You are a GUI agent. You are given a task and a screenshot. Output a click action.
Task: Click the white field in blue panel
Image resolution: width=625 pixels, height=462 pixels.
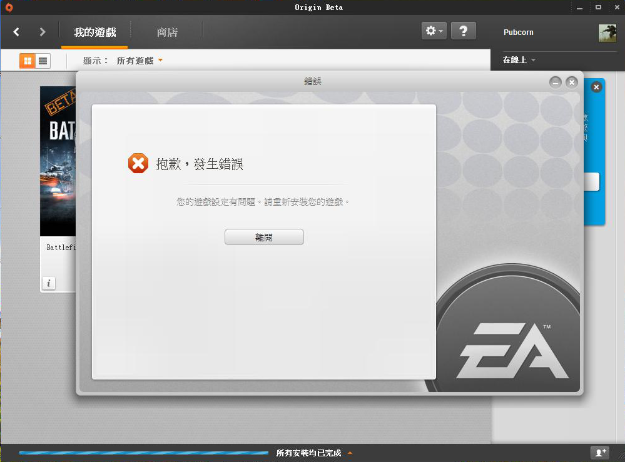(591, 182)
